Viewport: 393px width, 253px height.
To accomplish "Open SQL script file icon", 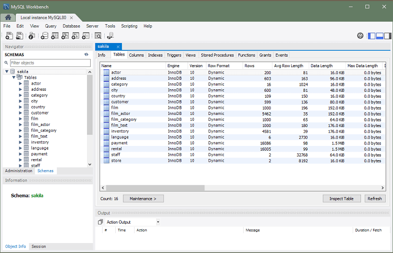I will (19, 36).
